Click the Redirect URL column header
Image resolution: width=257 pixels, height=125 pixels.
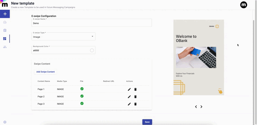109,81
